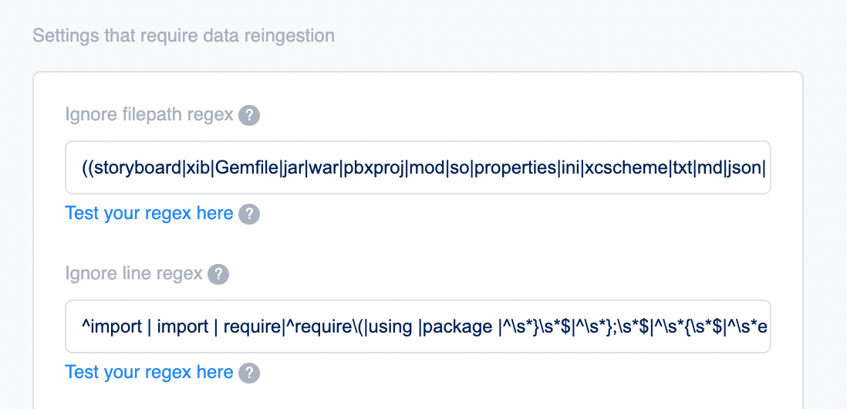
Task: Open help tooltip for Ignore line regex
Action: (x=218, y=274)
